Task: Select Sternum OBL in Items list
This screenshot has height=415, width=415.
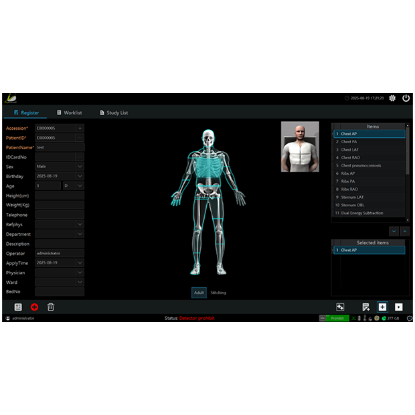Action: [369, 205]
